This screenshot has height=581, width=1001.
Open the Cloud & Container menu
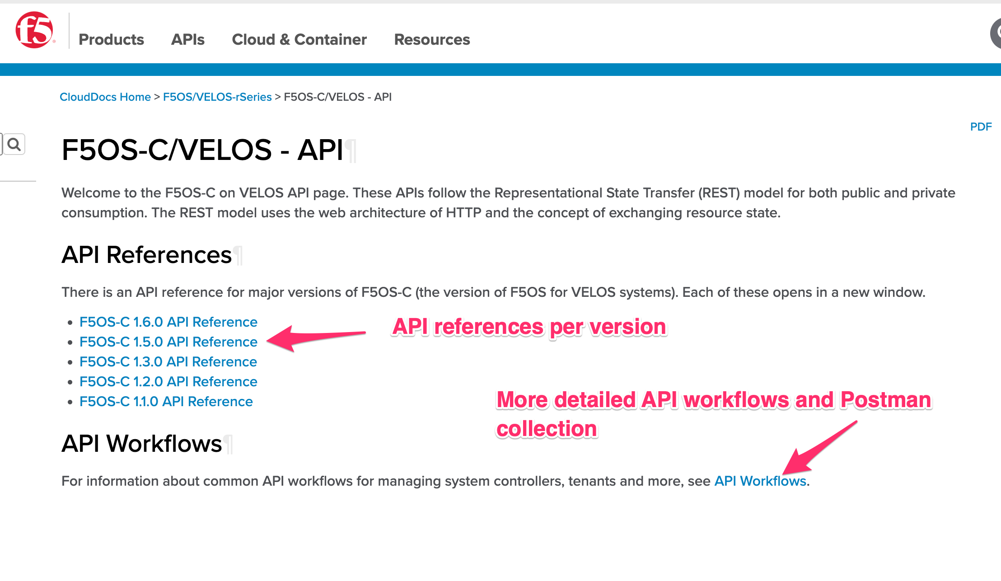(299, 39)
